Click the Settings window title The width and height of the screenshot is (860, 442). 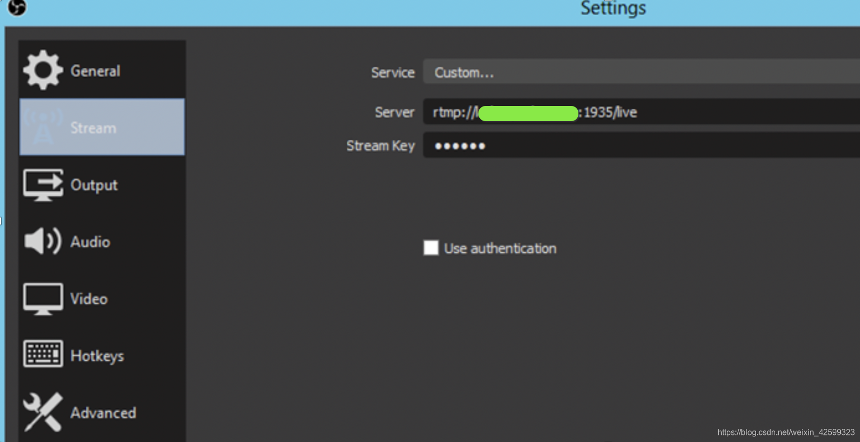coord(613,8)
